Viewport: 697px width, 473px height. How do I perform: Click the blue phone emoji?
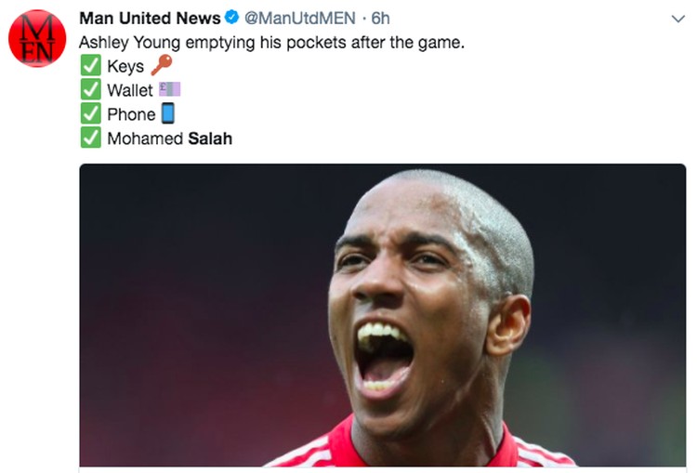pos(167,113)
